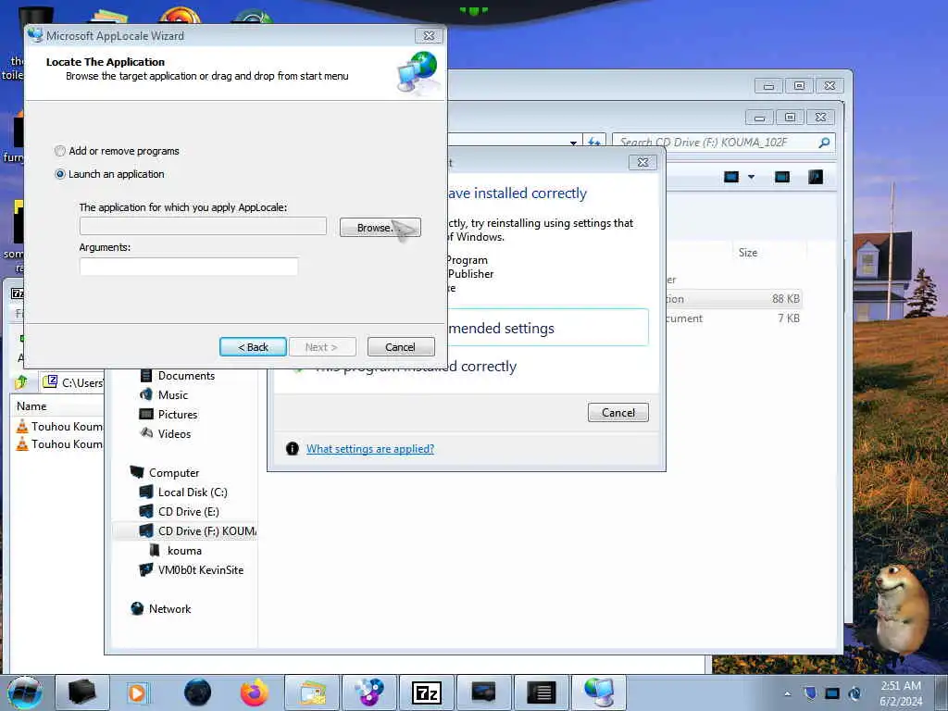Select CD Drive (F:) KOUMA in the sidebar
The image size is (948, 711).
[184, 530]
